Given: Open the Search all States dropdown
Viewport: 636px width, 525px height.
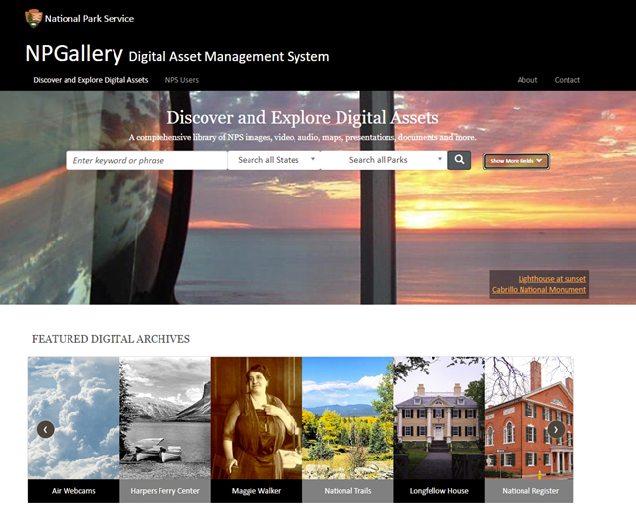Looking at the screenshot, I should click(x=274, y=160).
